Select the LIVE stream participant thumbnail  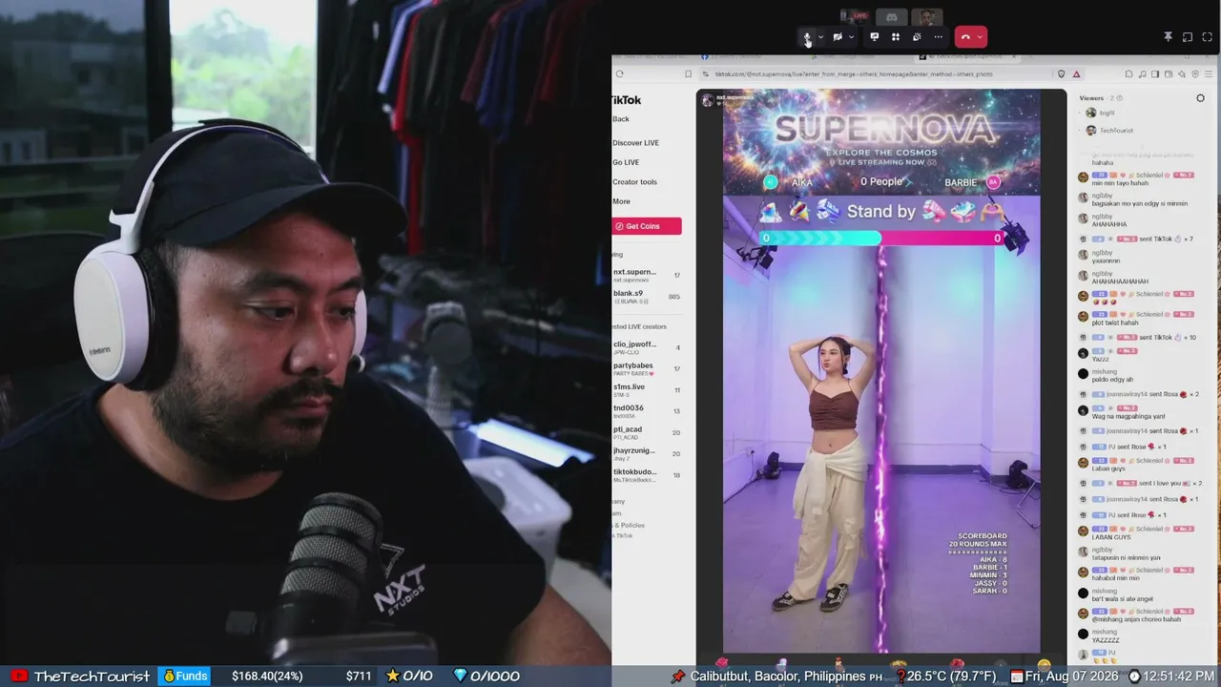pyautogui.click(x=854, y=16)
